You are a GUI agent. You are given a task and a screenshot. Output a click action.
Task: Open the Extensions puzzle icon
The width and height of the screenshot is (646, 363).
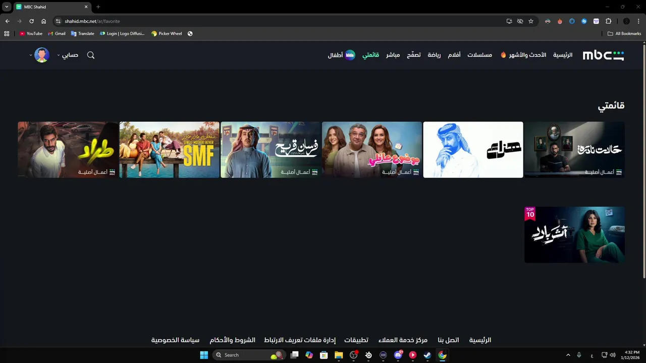pyautogui.click(x=608, y=21)
